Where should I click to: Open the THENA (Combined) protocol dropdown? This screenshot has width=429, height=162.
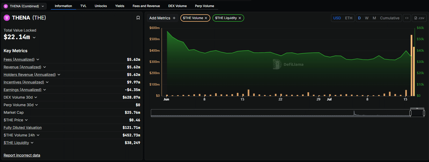(x=24, y=6)
